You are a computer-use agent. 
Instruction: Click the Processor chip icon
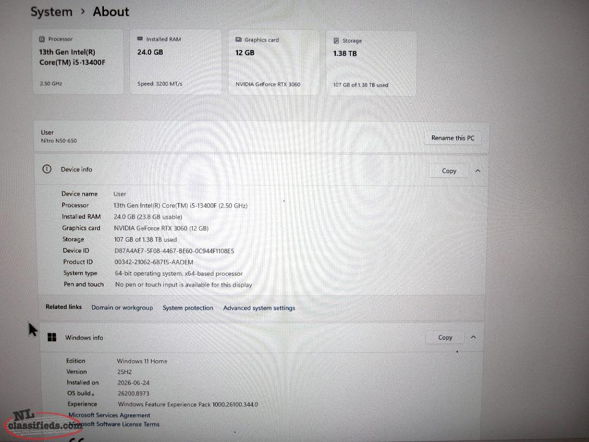click(42, 39)
